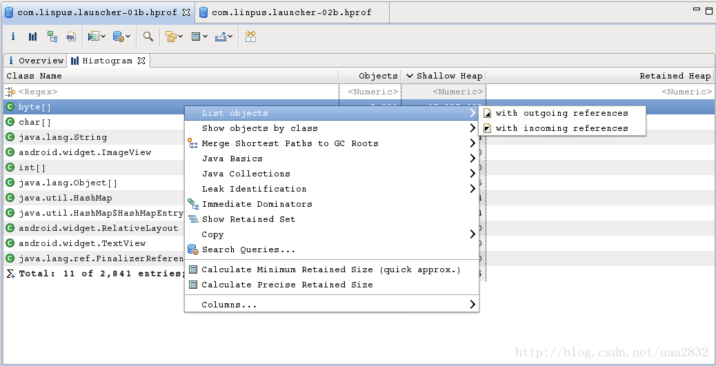This screenshot has height=366, width=716.
Task: Switch to the Overview tab
Action: pos(35,61)
